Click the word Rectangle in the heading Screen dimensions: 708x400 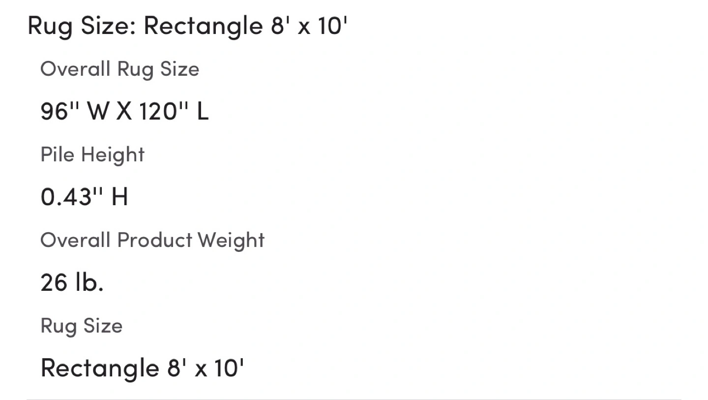201,27
